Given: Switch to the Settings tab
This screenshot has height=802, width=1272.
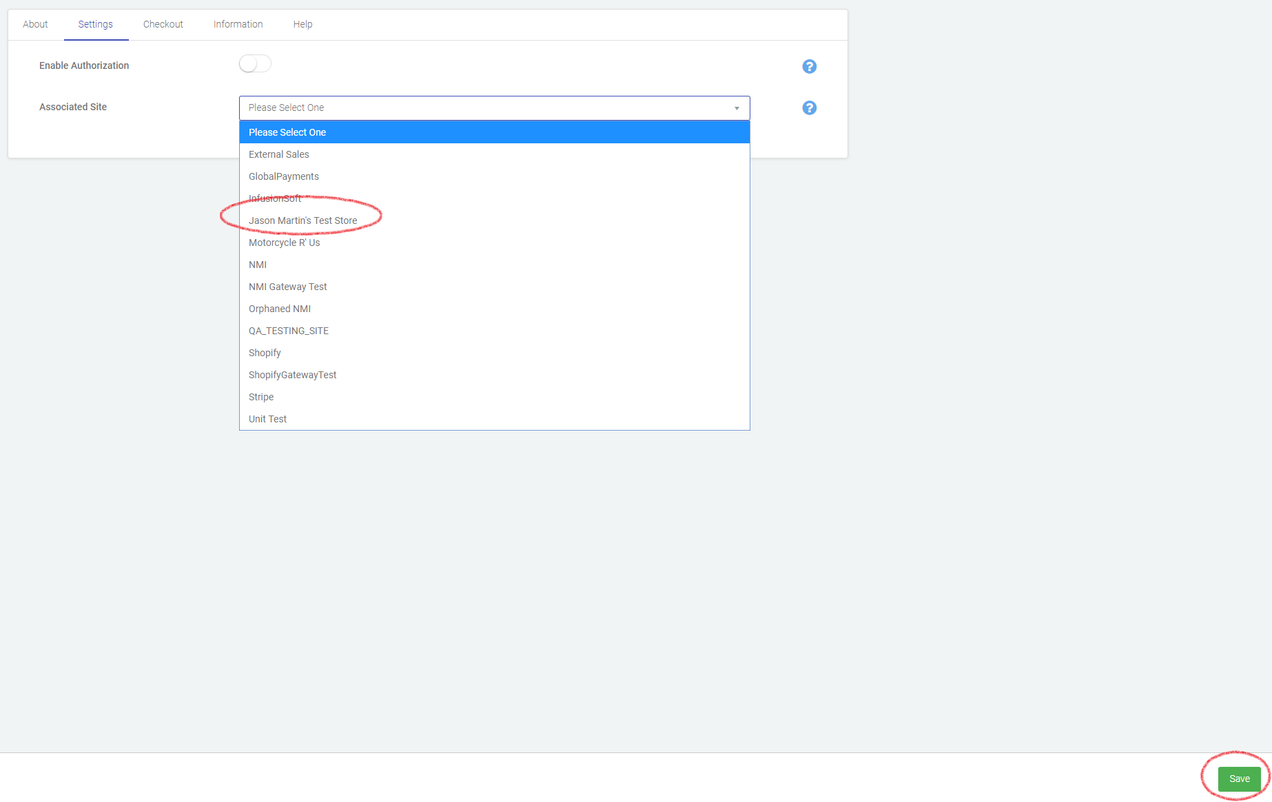Looking at the screenshot, I should tap(96, 24).
